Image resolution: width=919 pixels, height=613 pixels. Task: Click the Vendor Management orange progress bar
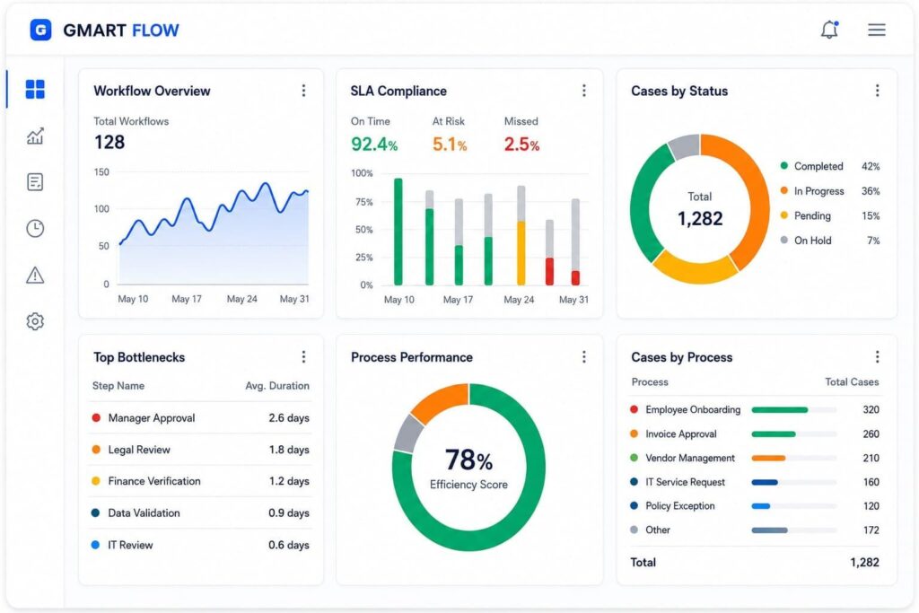click(x=768, y=459)
